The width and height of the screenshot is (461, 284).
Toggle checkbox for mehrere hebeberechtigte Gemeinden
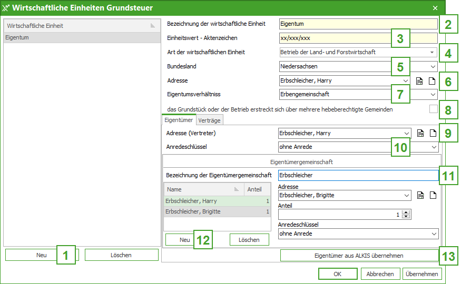(x=434, y=109)
